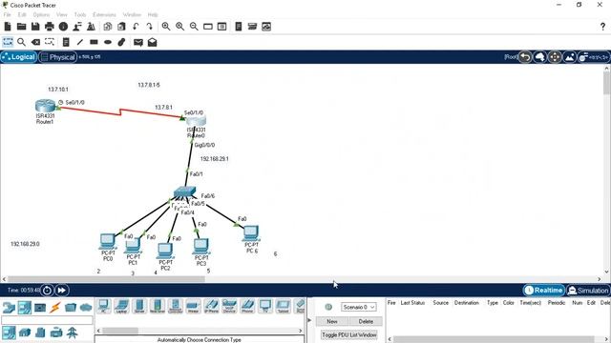Choose the Place Note tool
This screenshot has width=611, height=343.
click(x=66, y=42)
